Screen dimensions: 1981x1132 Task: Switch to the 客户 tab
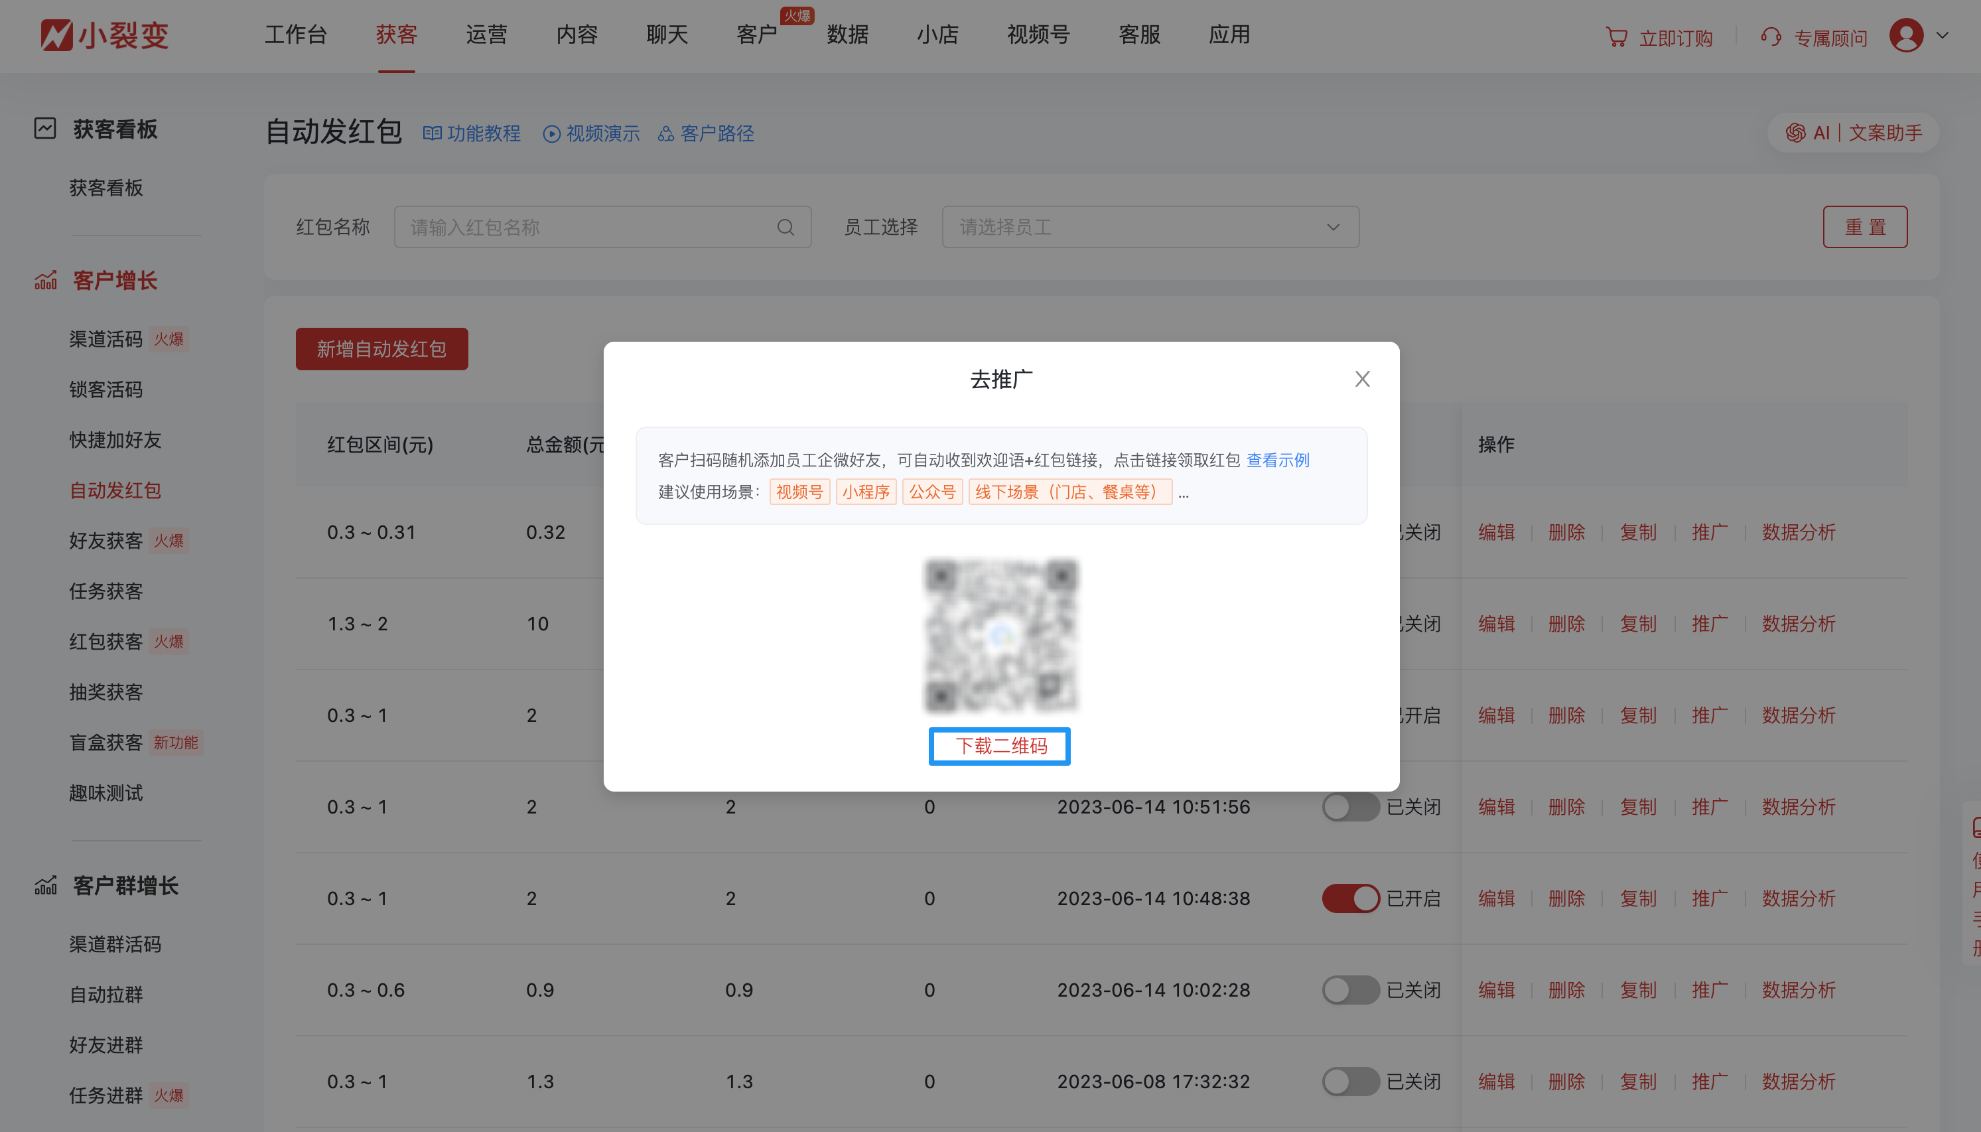click(x=757, y=35)
